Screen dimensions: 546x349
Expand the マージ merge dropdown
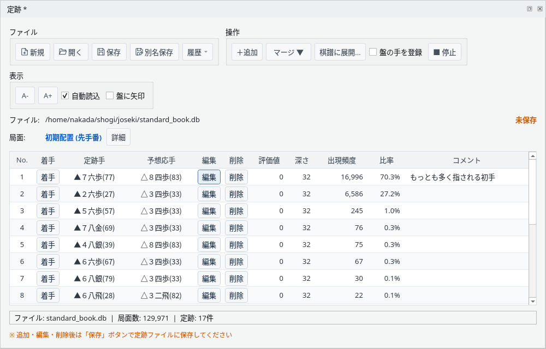[288, 52]
